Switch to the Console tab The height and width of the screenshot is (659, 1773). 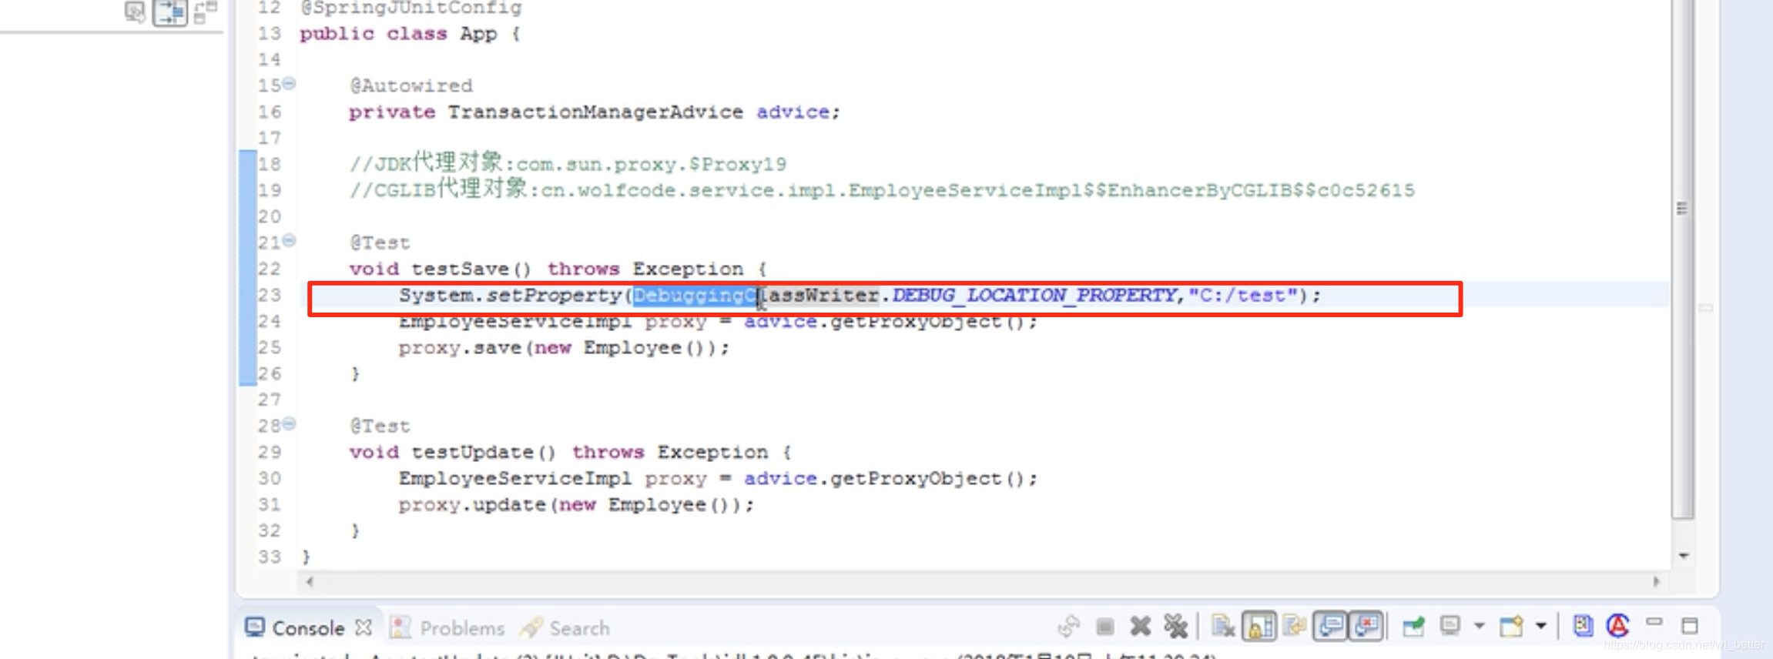[308, 628]
